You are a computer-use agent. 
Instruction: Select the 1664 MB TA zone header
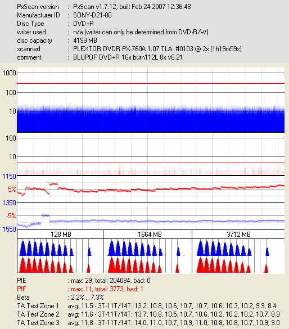click(148, 235)
